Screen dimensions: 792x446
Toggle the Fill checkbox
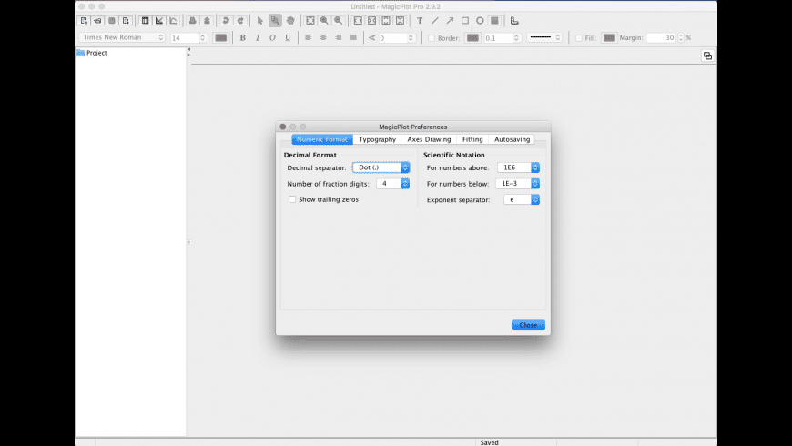579,38
